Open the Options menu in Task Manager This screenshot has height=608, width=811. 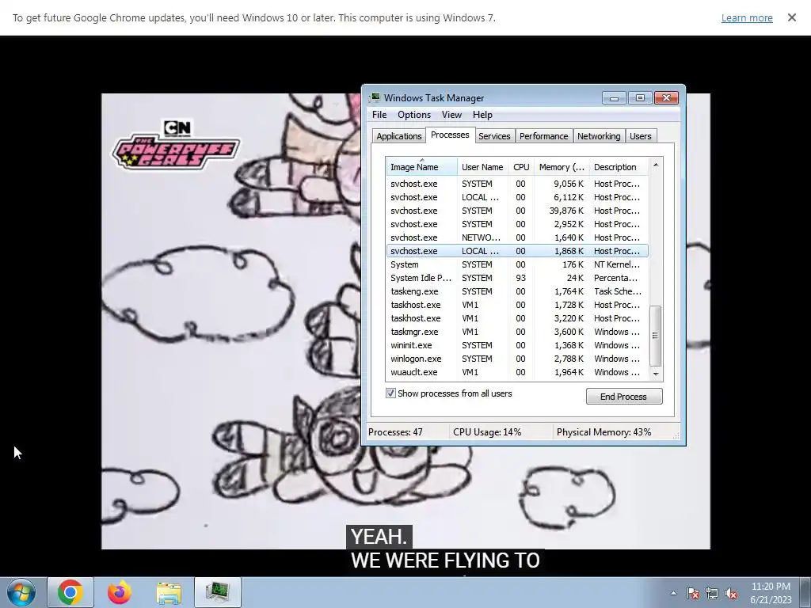pos(413,115)
